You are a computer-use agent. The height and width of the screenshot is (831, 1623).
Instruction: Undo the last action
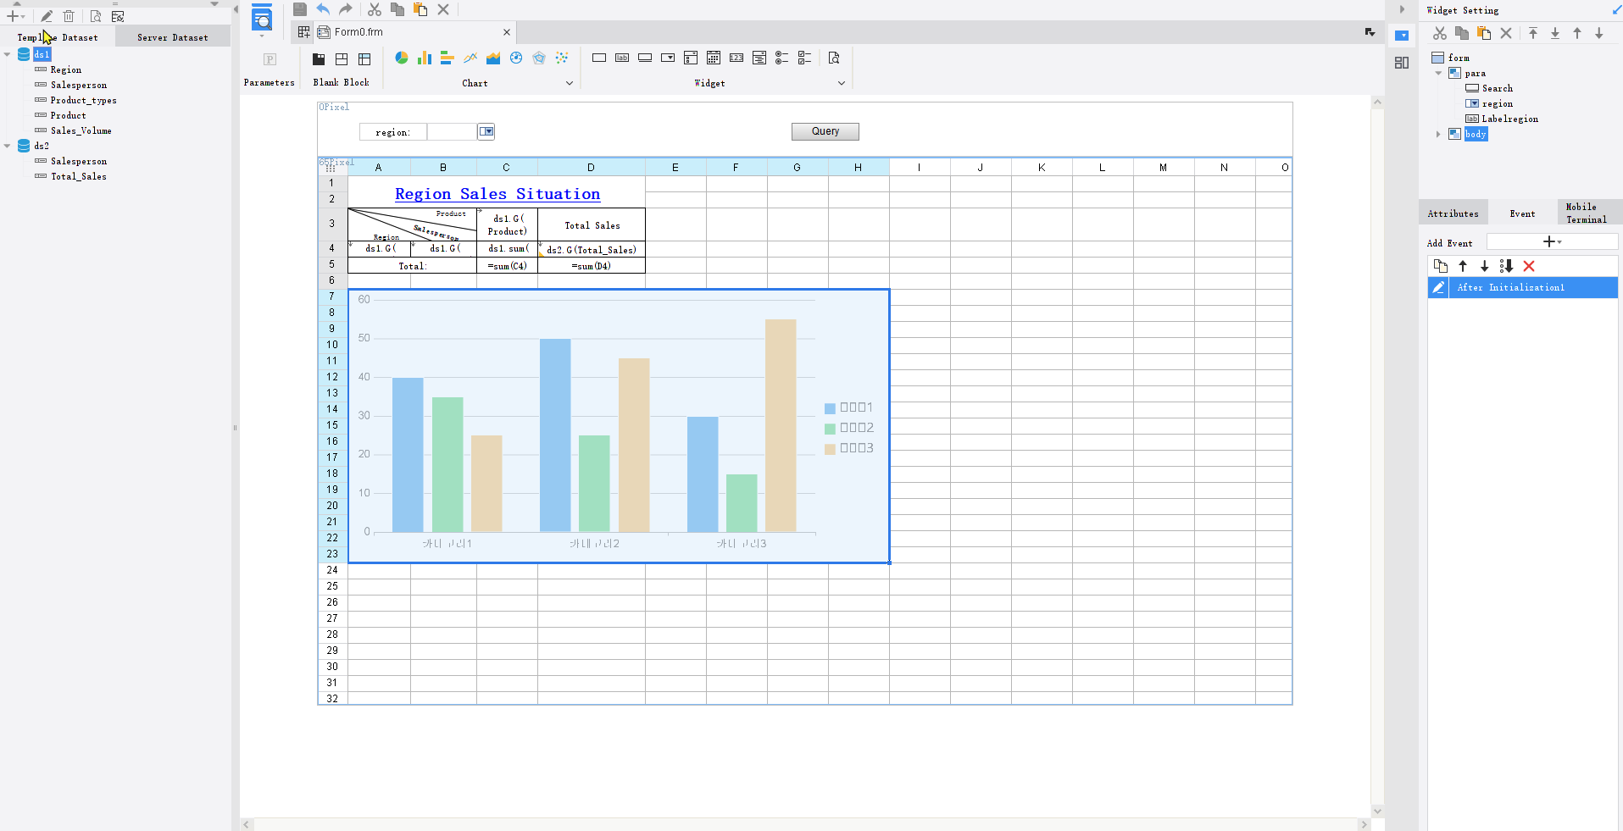coord(322,9)
